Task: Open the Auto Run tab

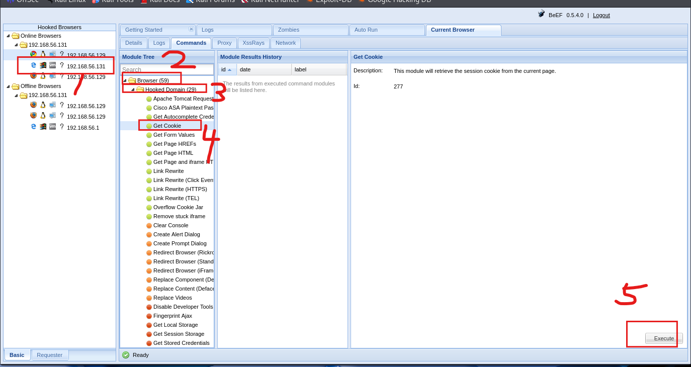Action: coord(387,30)
